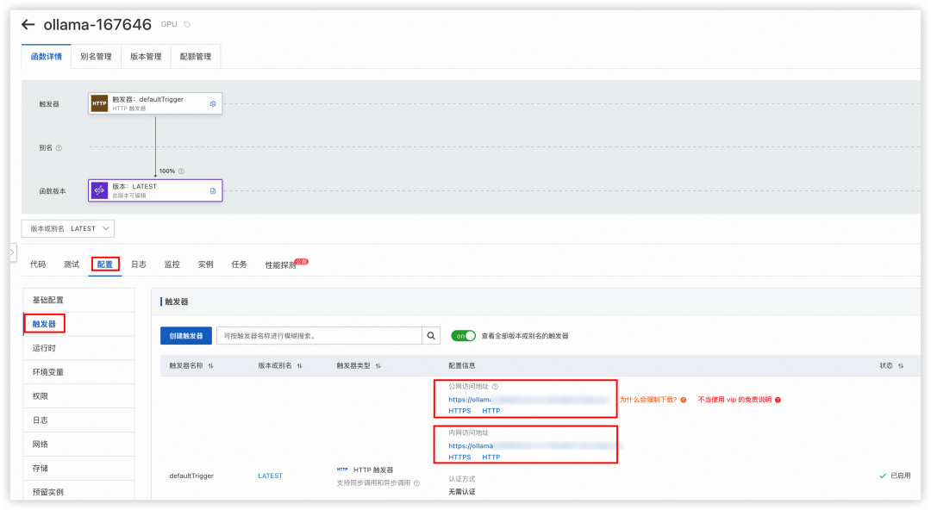The image size is (931, 510).
Task: Open defaultTrigger settings gear icon
Action: click(213, 104)
